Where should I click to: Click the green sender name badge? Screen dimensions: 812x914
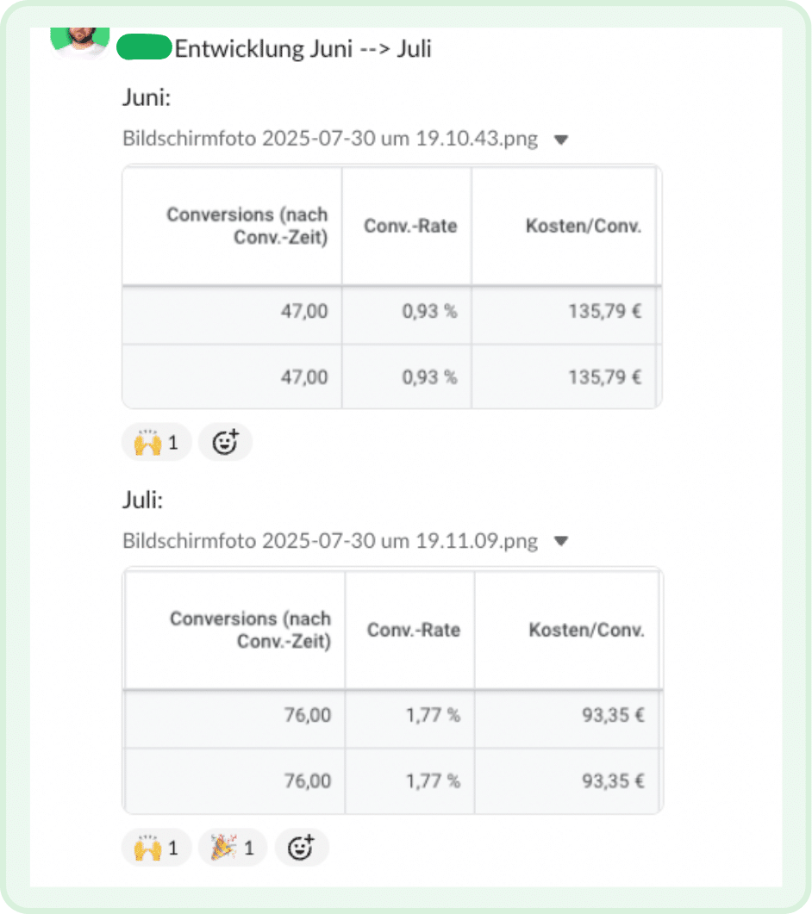click(x=143, y=47)
